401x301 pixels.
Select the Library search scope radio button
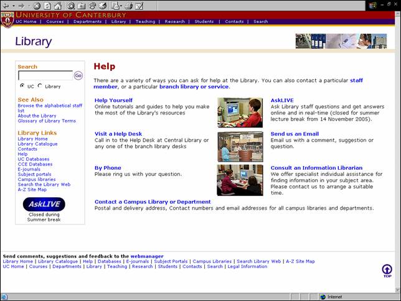coord(40,86)
